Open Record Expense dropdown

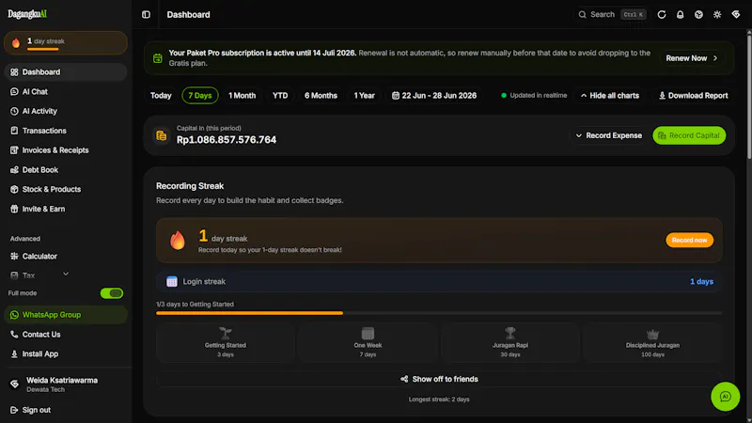click(x=608, y=135)
